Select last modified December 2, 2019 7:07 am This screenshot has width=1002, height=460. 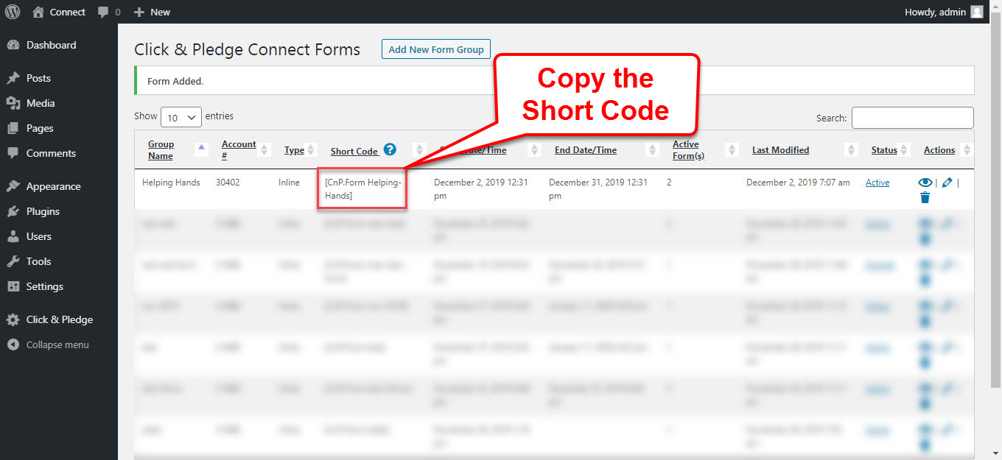(x=798, y=183)
